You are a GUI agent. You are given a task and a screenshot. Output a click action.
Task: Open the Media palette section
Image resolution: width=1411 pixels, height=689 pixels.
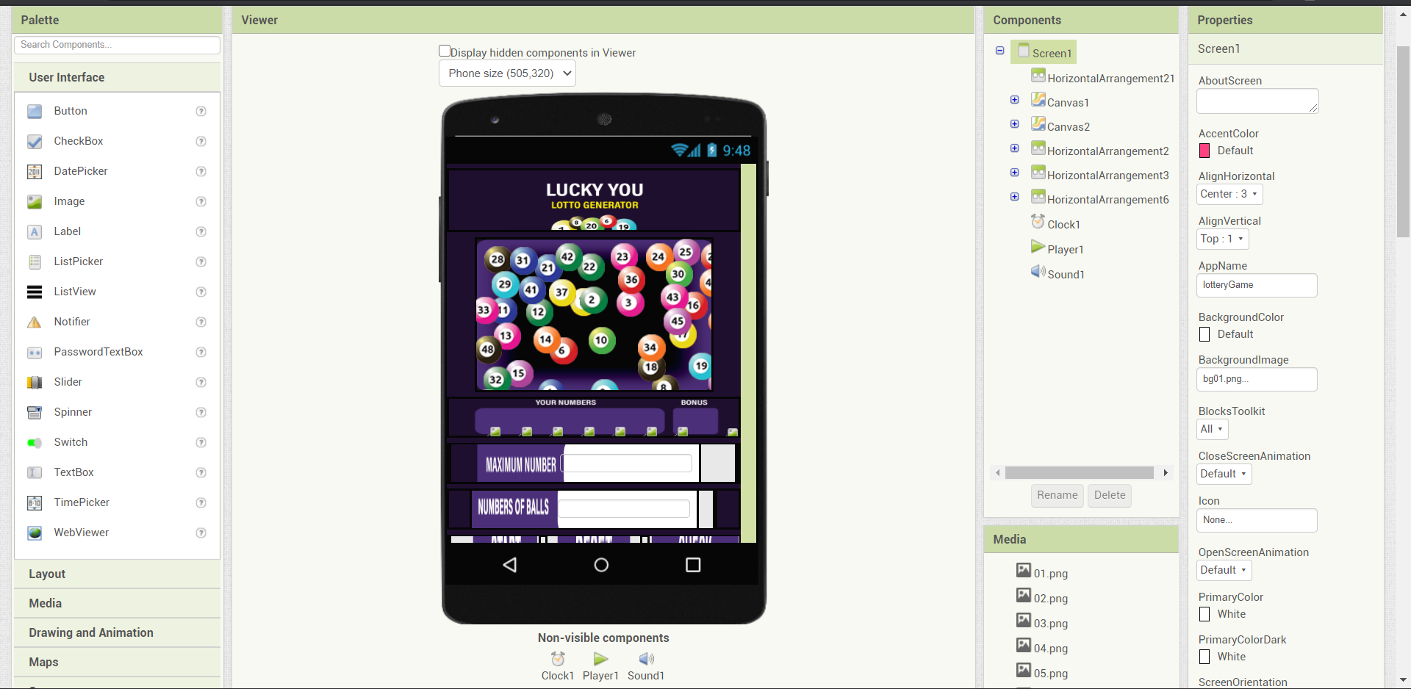pyautogui.click(x=117, y=604)
